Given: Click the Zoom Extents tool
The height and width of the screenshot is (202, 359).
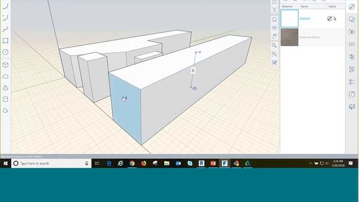Looking at the screenshot, I should (x=274, y=54).
